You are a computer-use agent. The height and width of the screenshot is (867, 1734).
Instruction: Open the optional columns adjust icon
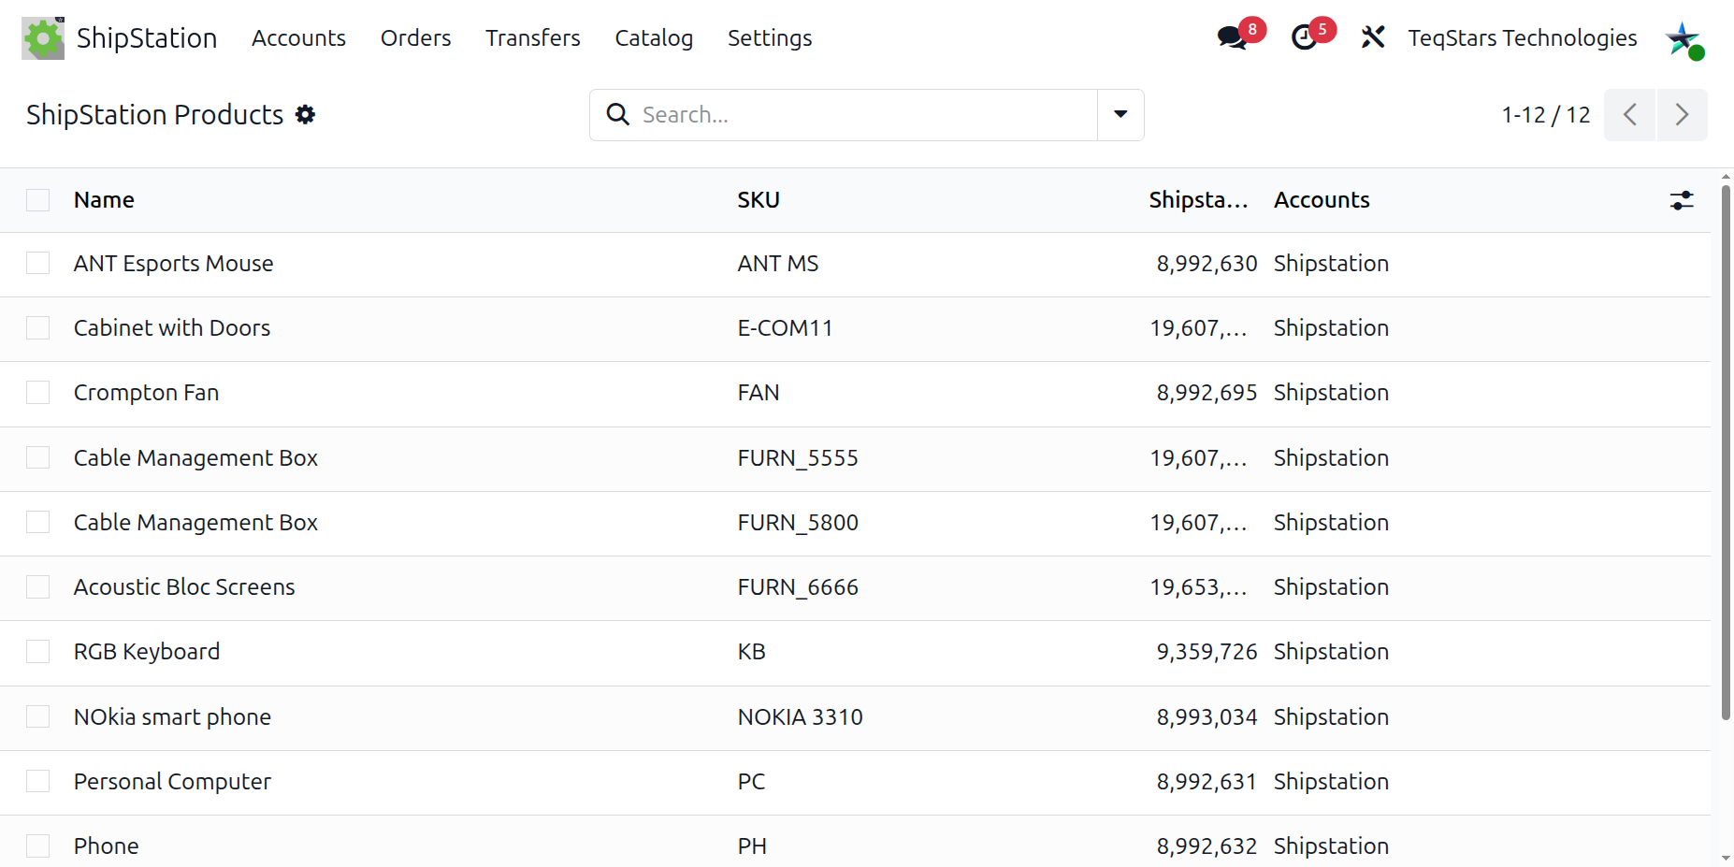(x=1682, y=200)
